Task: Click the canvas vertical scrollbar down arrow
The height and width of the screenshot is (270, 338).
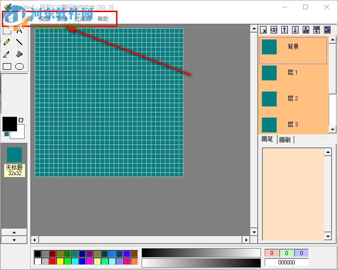Action: 254,232
